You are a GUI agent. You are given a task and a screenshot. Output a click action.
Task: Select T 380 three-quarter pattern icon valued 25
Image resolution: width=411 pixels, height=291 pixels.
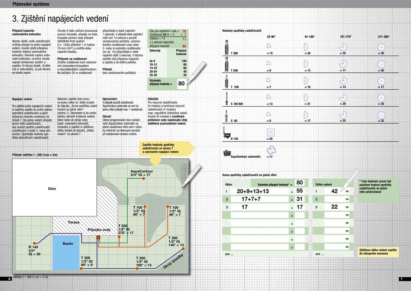(343, 47)
